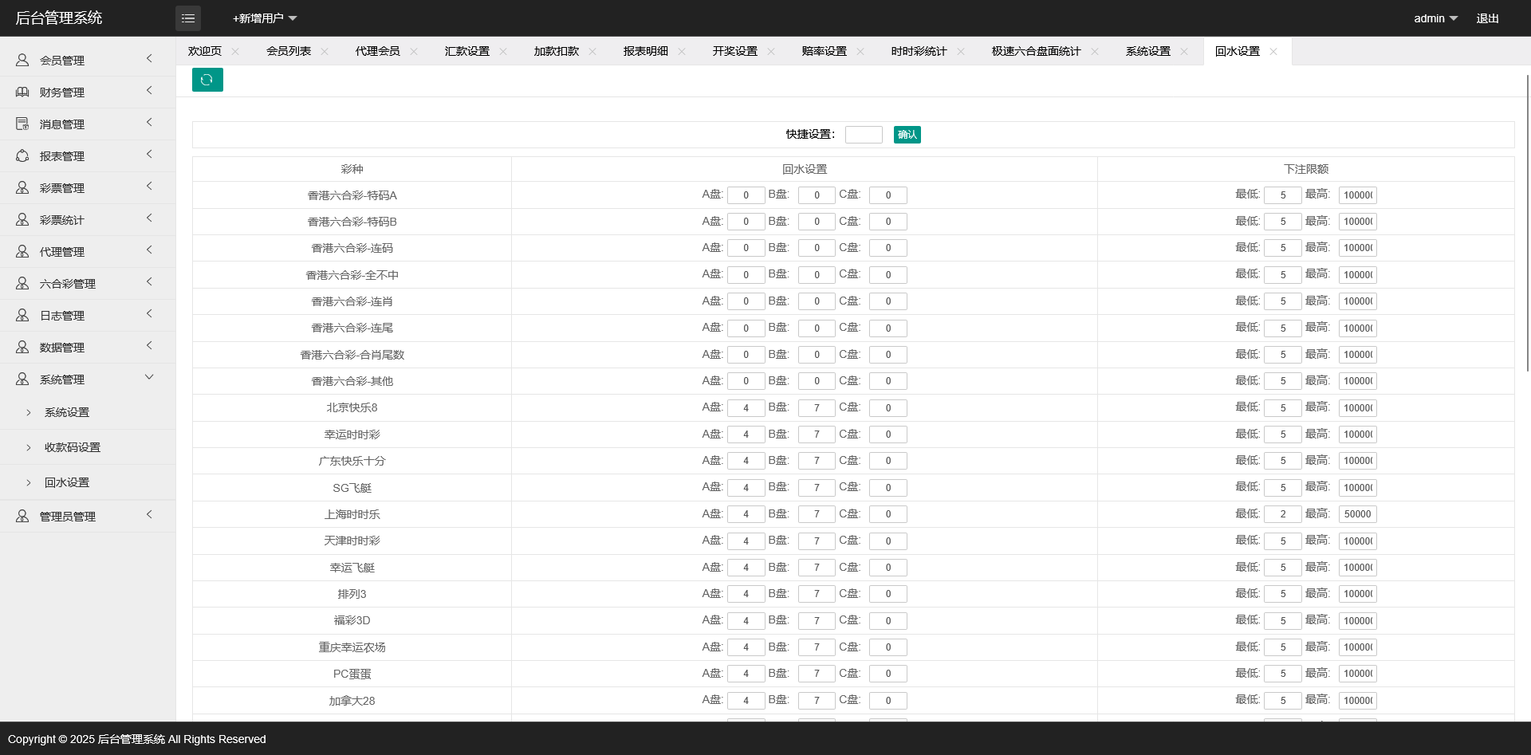This screenshot has width=1531, height=755.
Task: Click the 报表管理 icon in sidebar
Action: coord(22,155)
